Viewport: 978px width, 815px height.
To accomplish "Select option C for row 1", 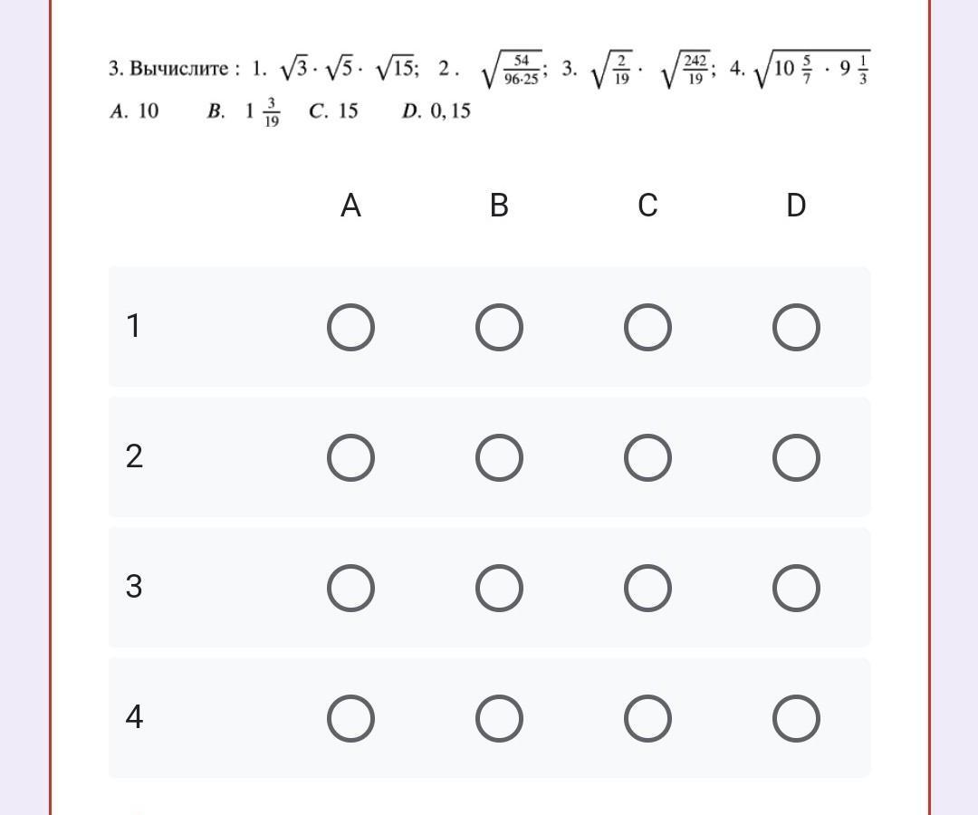I will pos(647,328).
